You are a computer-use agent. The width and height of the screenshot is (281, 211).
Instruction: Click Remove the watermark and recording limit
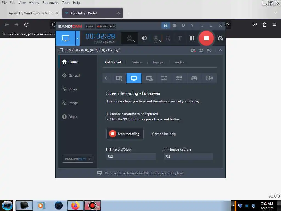coord(144,173)
